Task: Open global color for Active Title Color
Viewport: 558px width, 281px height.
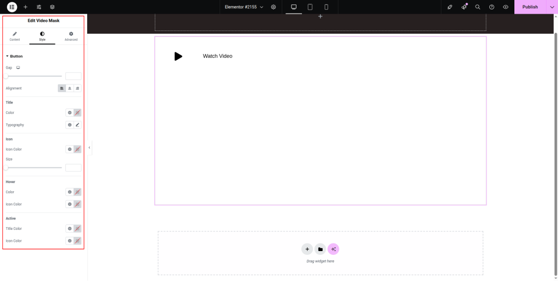Action: pos(70,229)
